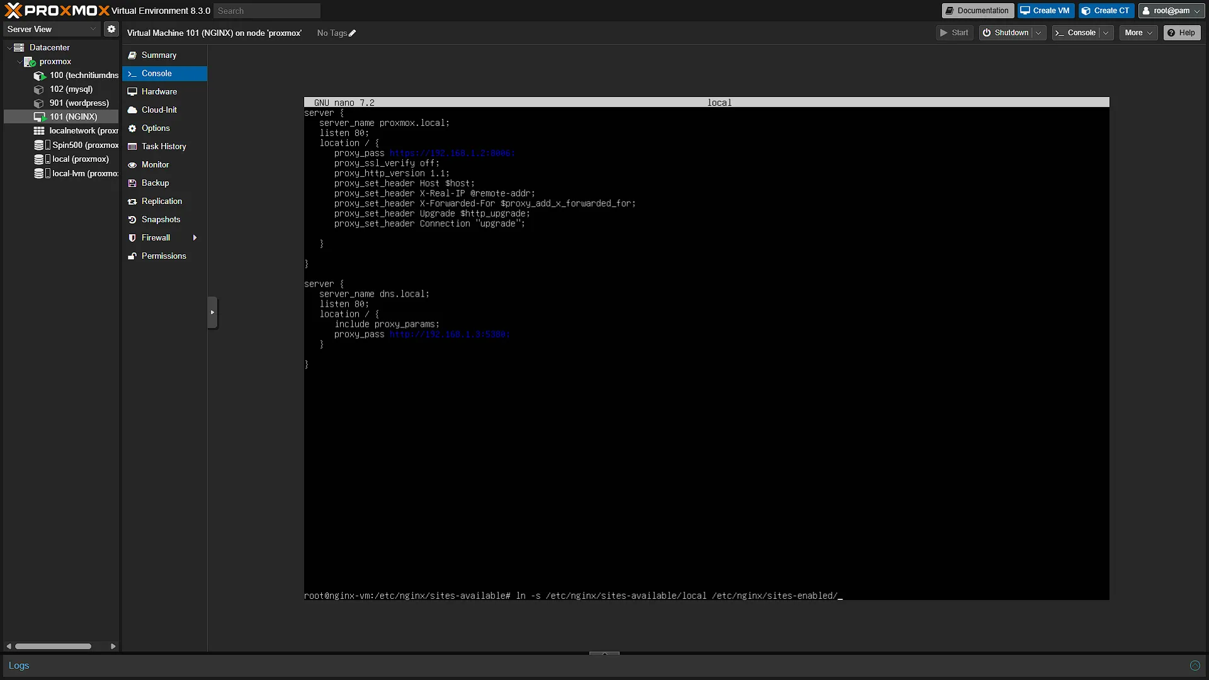
Task: Click the Help button
Action: pos(1182,33)
